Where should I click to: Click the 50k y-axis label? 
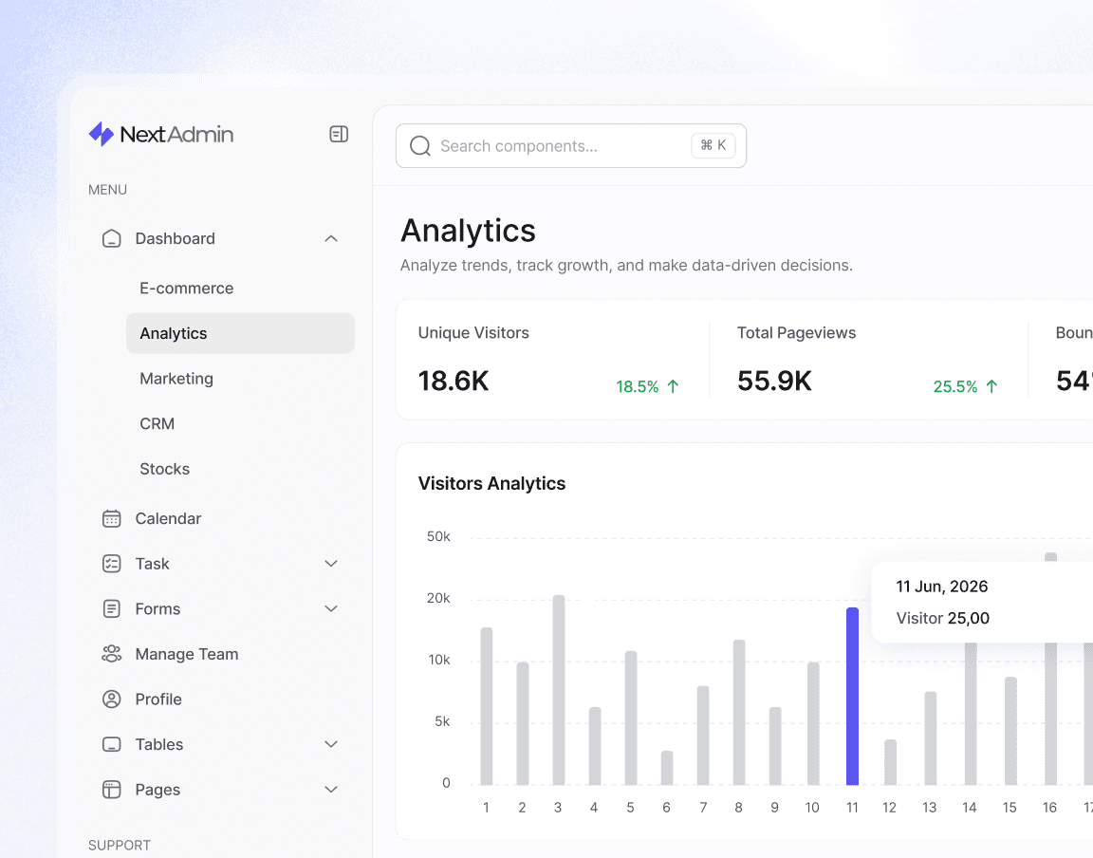(438, 536)
